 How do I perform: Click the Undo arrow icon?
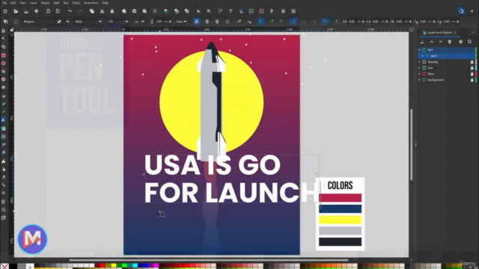pyautogui.click(x=70, y=11)
